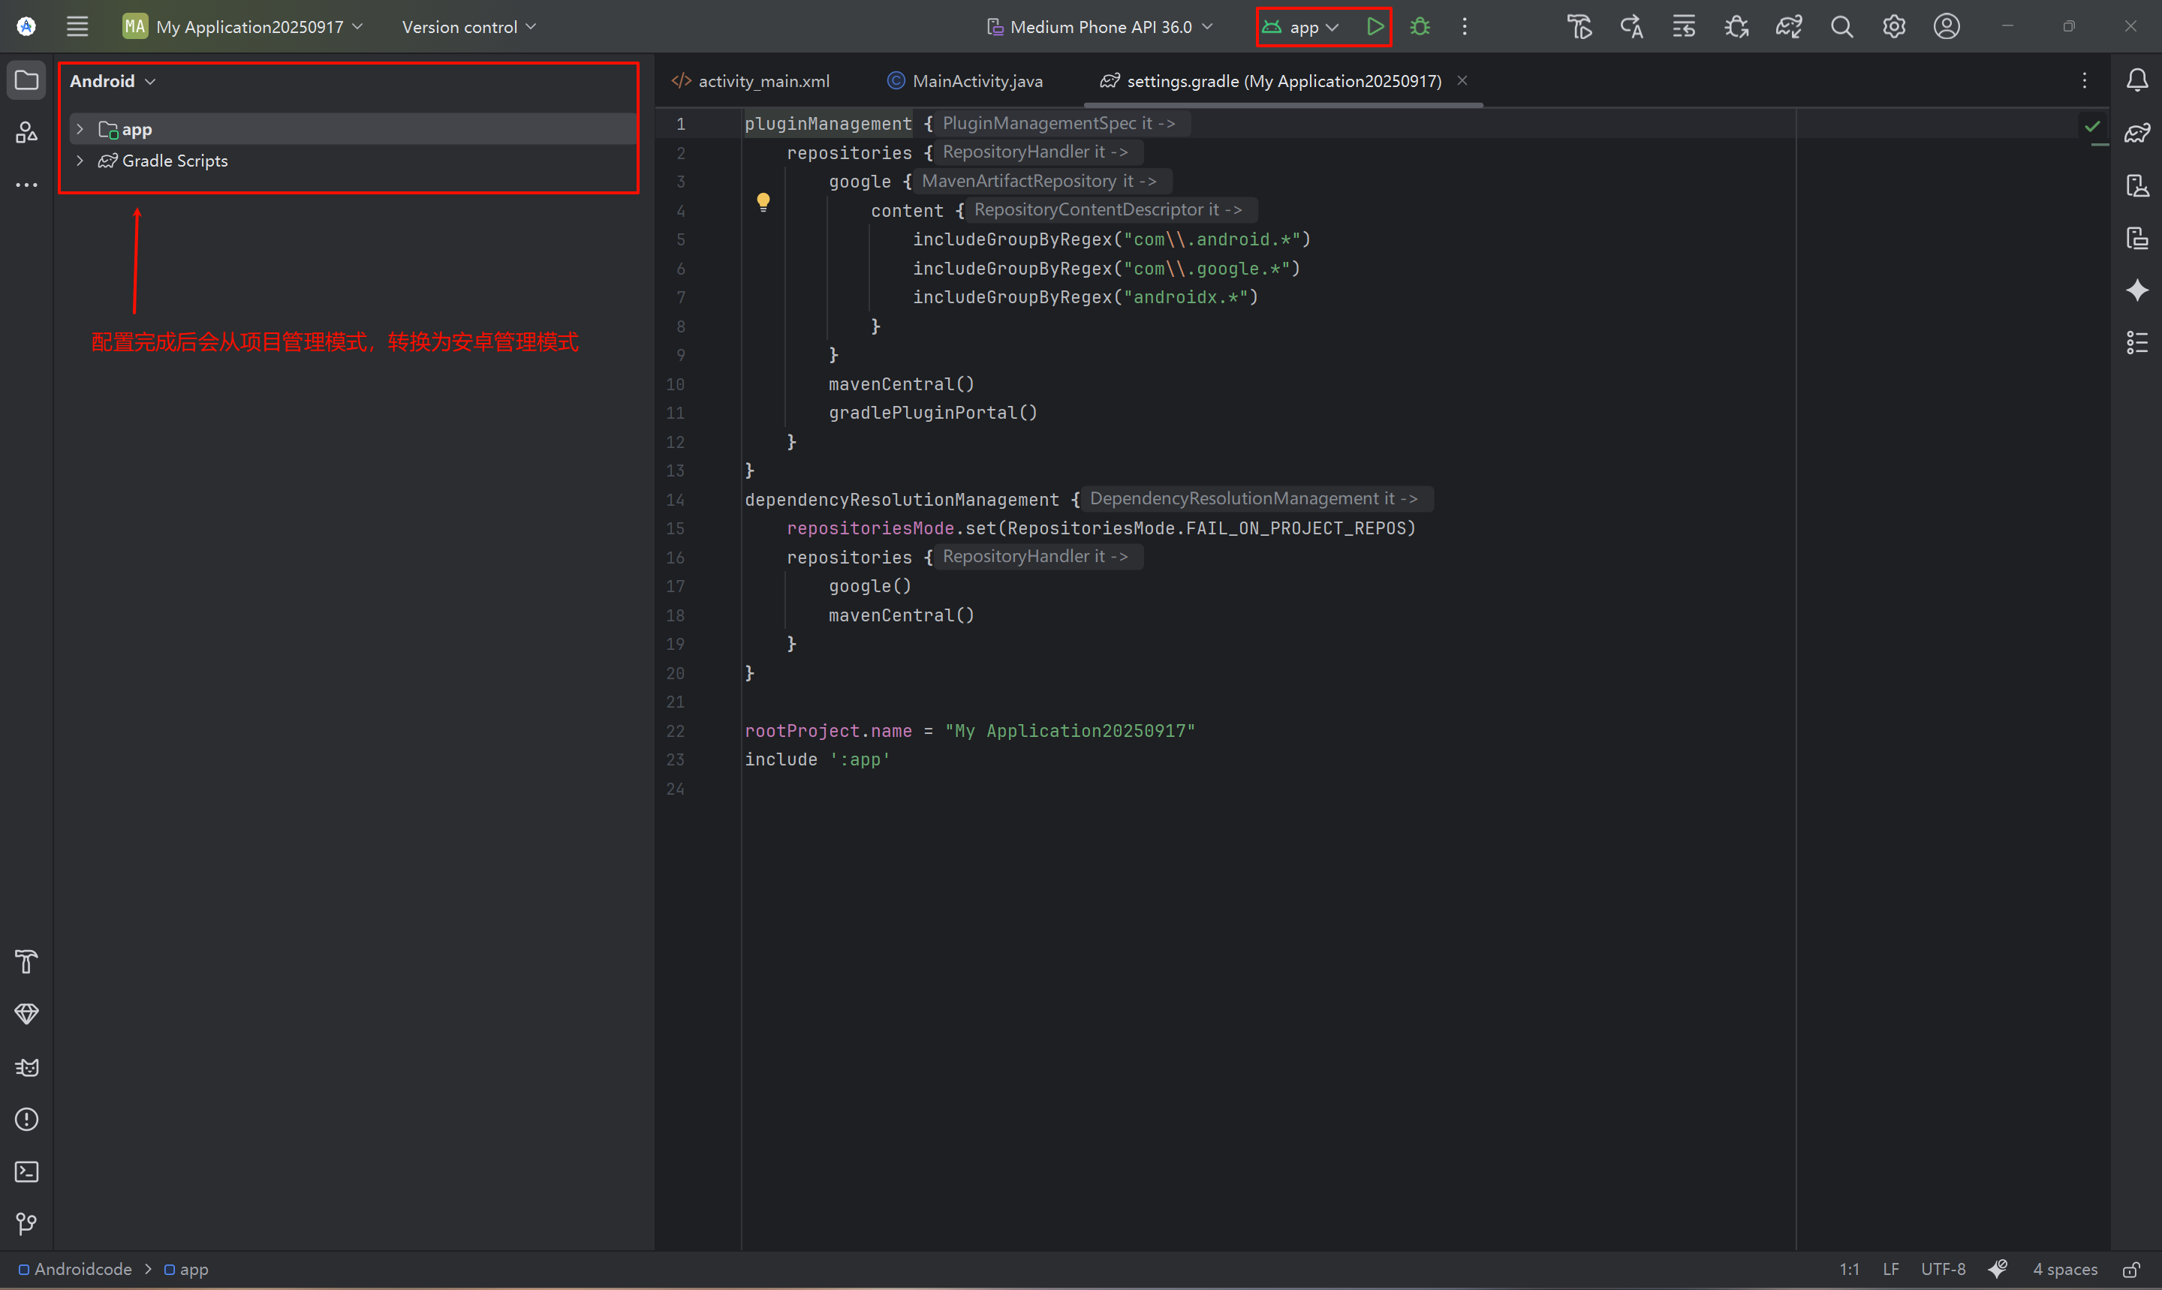The width and height of the screenshot is (2162, 1290).
Task: Click Version control in the title bar
Action: pos(468,27)
